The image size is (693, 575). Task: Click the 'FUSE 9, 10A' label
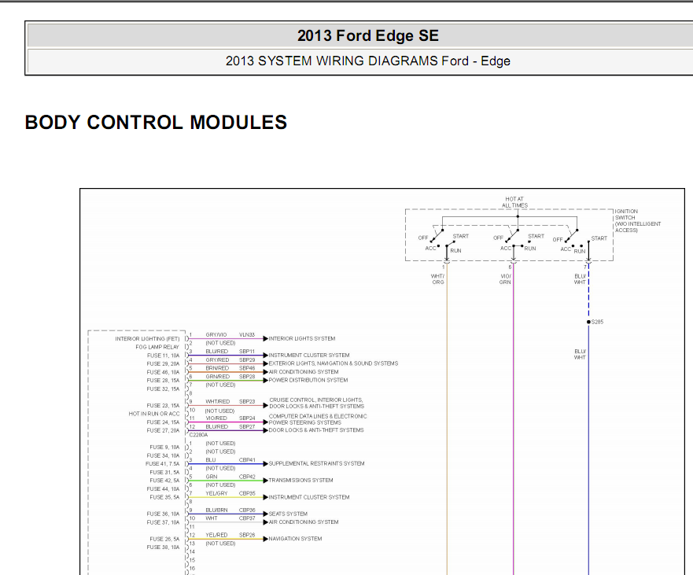(164, 447)
